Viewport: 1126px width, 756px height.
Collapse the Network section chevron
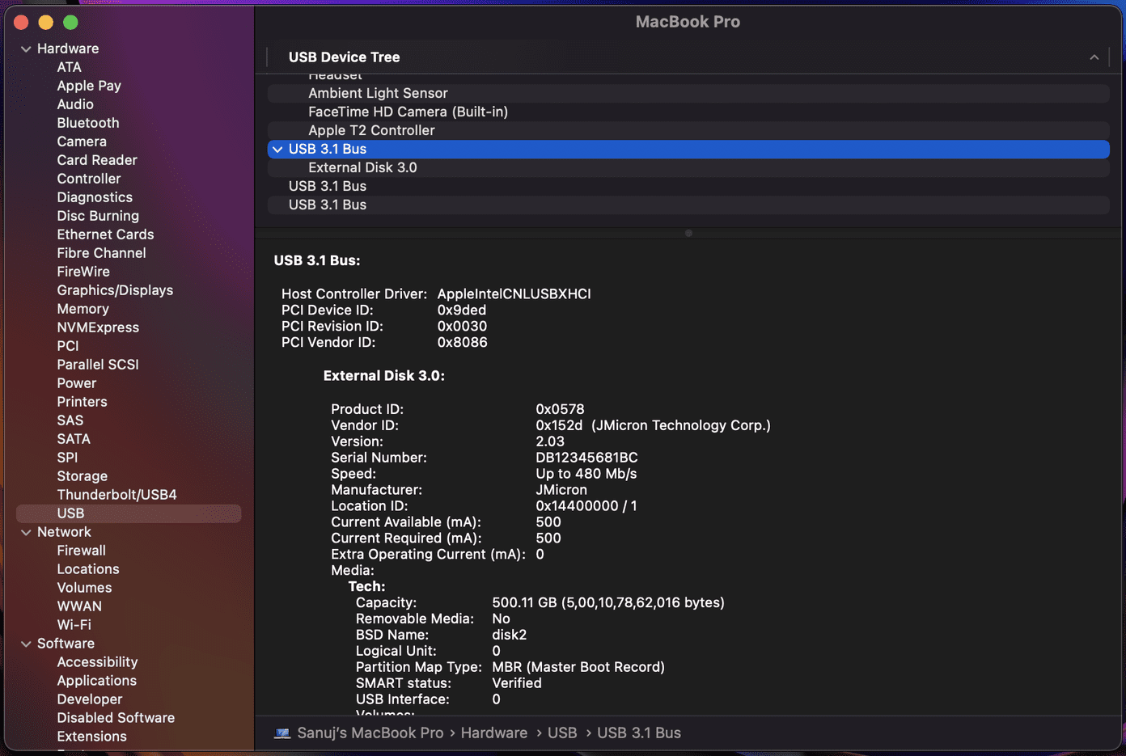26,533
